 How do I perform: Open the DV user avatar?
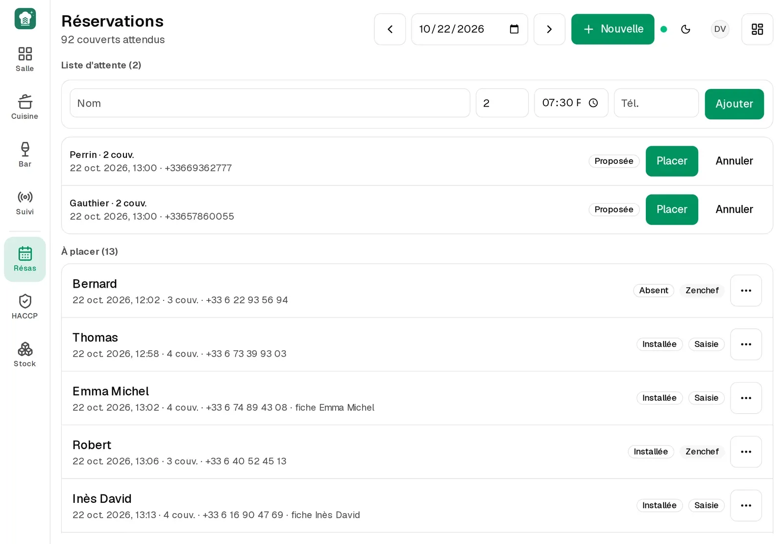click(x=720, y=29)
